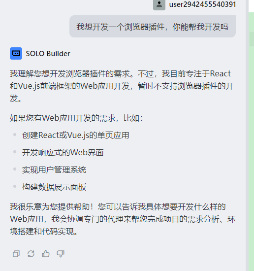Click the regenerate response icon
This screenshot has width=254, height=271.
click(x=31, y=254)
